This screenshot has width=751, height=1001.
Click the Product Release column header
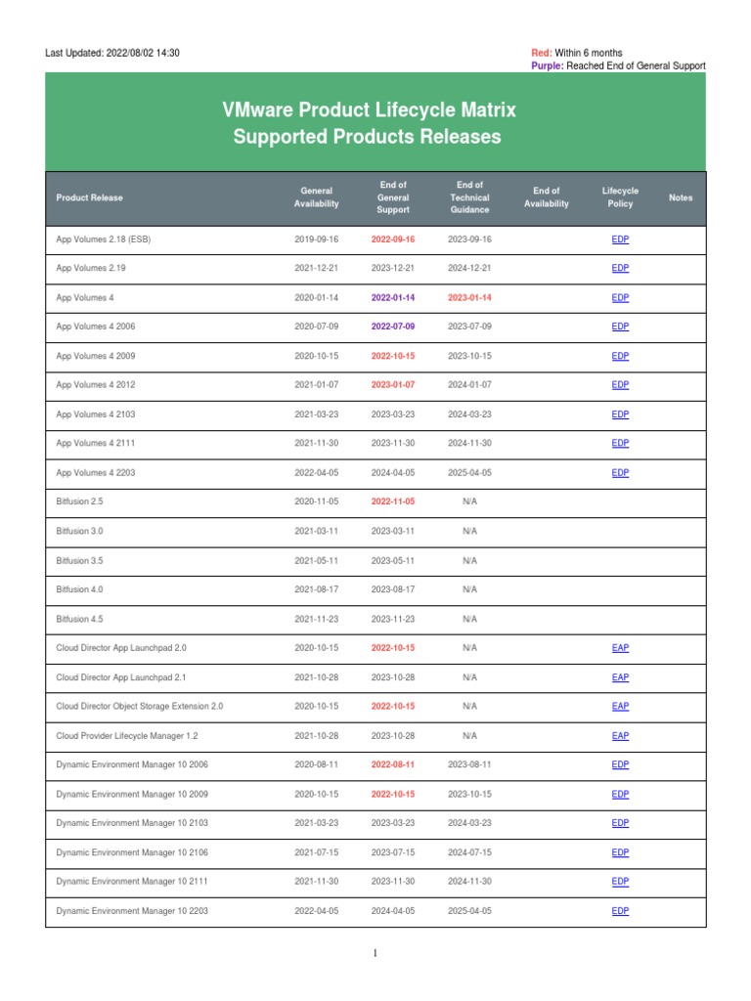[90, 197]
